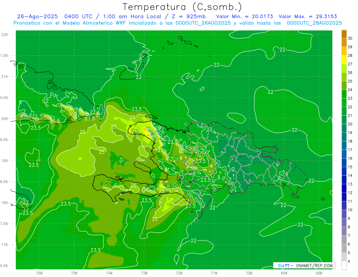Click the "6.5N" latitude axis label
Image resolution: width=358 pixels, height=277 pixels.
[x=4, y=266]
